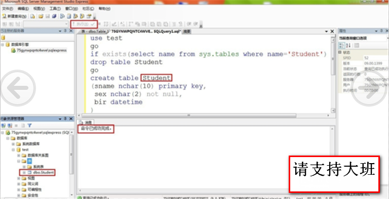
Task: Click Uncomment selected lines icon
Action: 181,24
